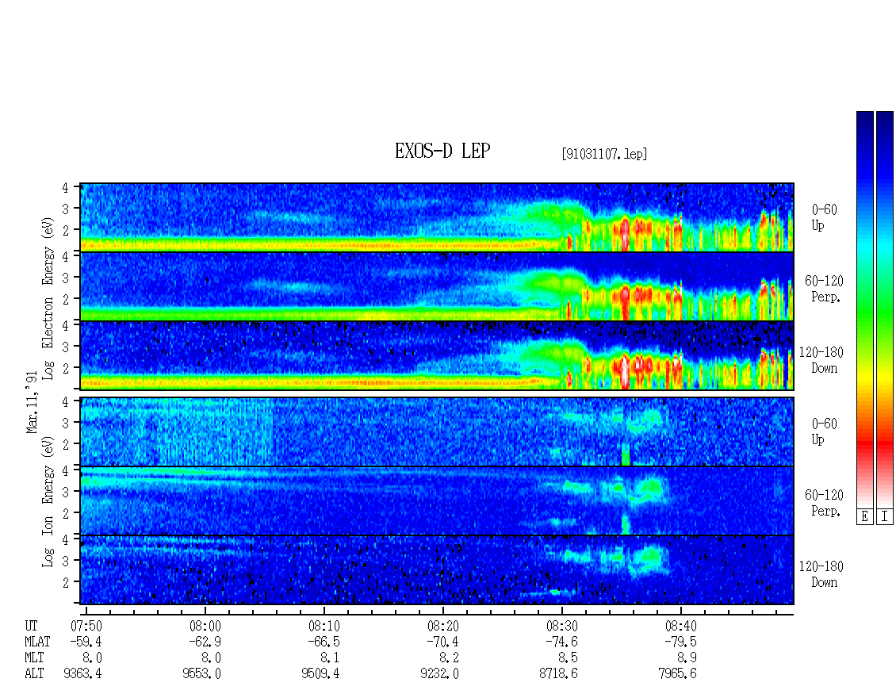Click the "ALT" row label
This screenshot has width=896, height=694.
point(34,674)
